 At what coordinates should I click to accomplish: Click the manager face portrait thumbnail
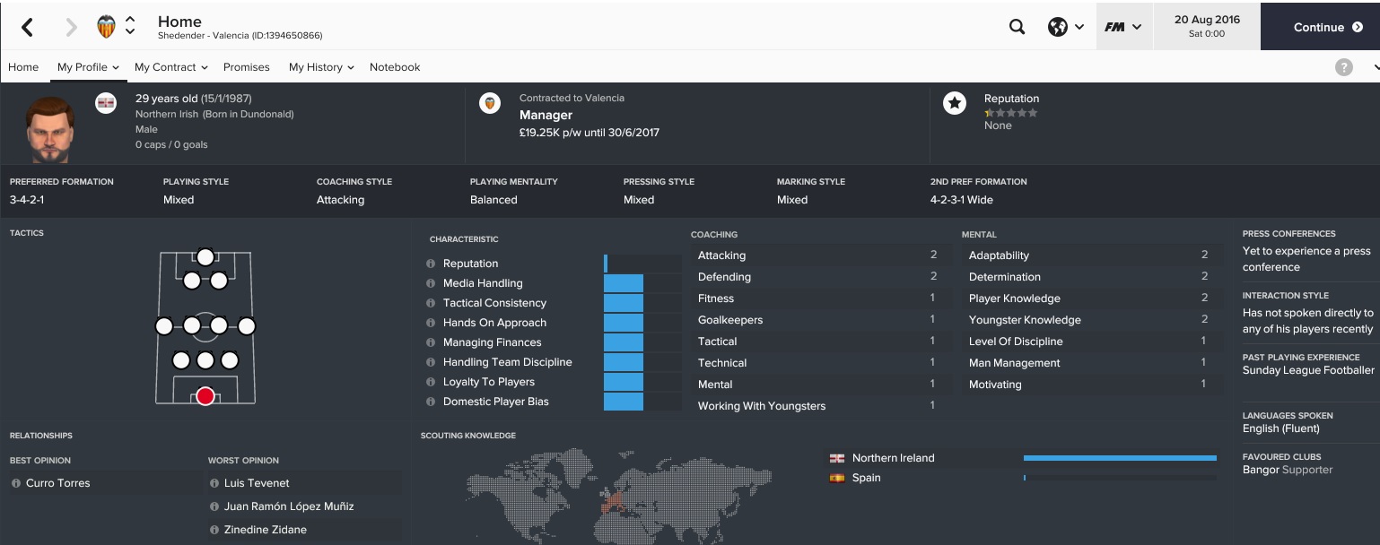[48, 128]
